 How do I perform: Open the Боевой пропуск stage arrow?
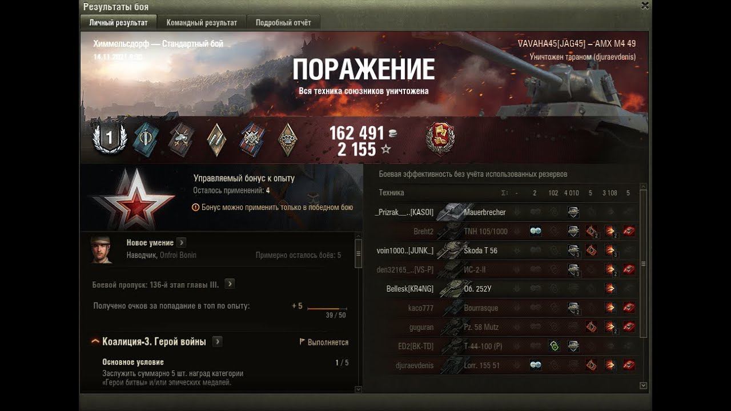[230, 284]
